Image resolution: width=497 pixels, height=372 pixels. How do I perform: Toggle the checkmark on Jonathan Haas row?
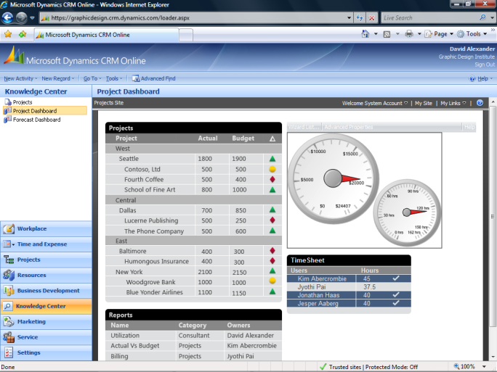pyautogui.click(x=396, y=294)
